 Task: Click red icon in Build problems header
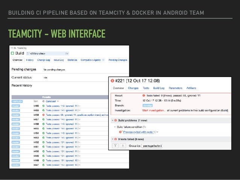pos(115,120)
